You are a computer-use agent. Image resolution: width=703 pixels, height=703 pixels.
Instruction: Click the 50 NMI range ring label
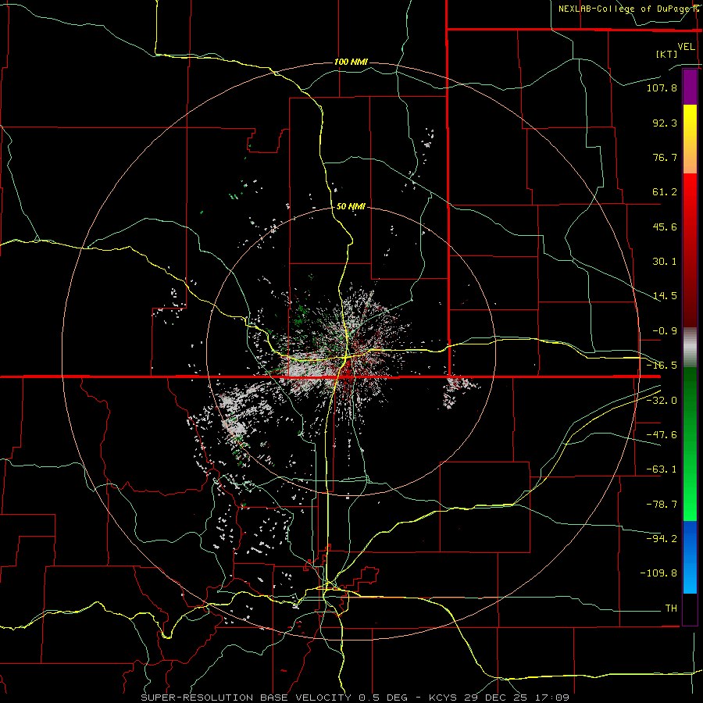click(x=351, y=206)
